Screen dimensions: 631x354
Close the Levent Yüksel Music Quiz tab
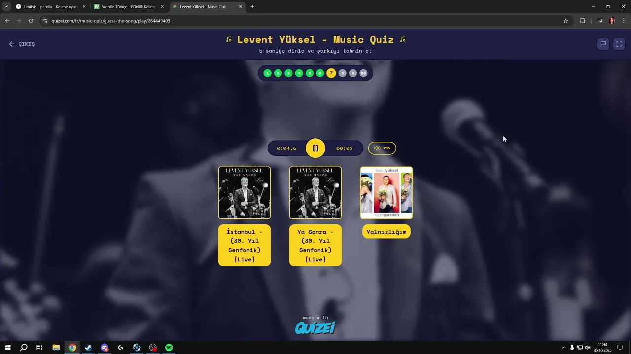tap(241, 7)
